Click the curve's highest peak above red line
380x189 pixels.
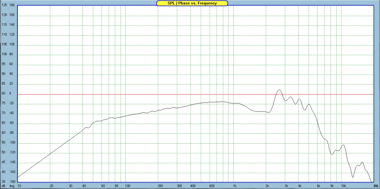(x=279, y=90)
